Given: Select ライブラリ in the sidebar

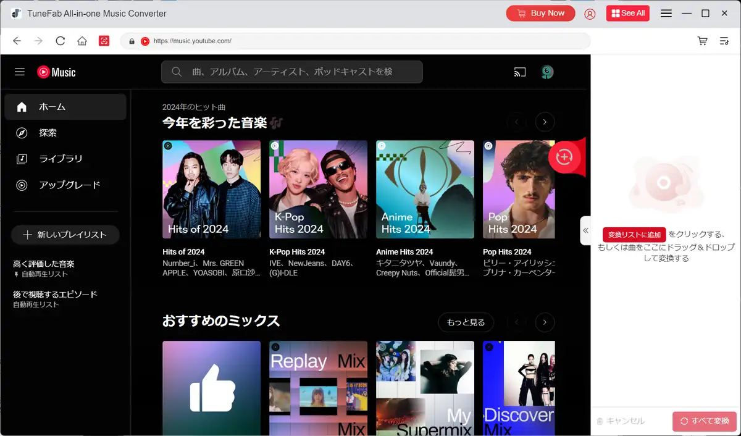Looking at the screenshot, I should [65, 159].
